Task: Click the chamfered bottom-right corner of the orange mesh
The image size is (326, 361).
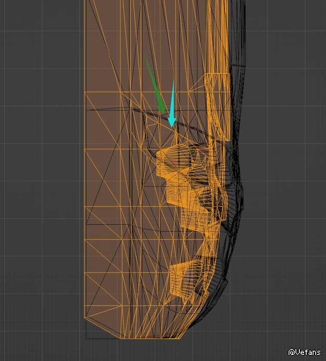Action: (184, 333)
